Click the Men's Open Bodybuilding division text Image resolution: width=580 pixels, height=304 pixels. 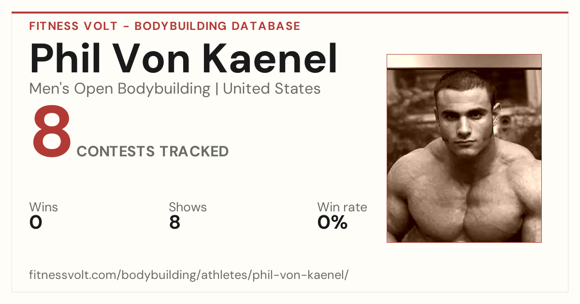(120, 89)
